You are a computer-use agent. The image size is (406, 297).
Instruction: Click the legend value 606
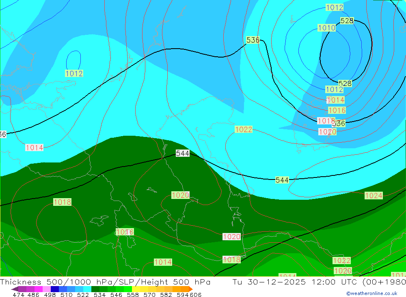coord(196,295)
